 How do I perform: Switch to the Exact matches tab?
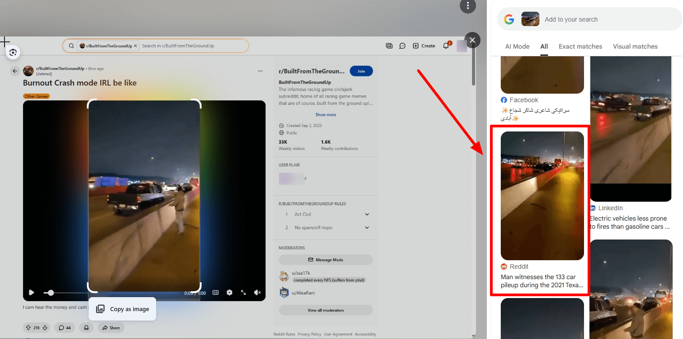tap(580, 46)
